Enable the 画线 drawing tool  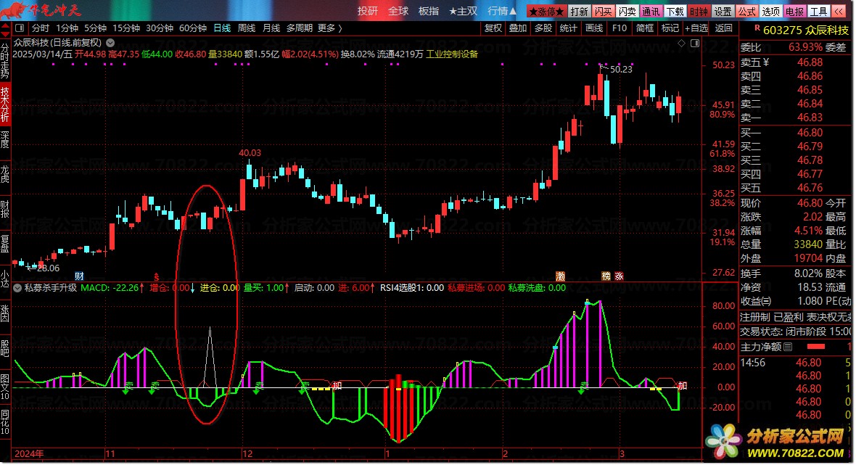pos(594,28)
